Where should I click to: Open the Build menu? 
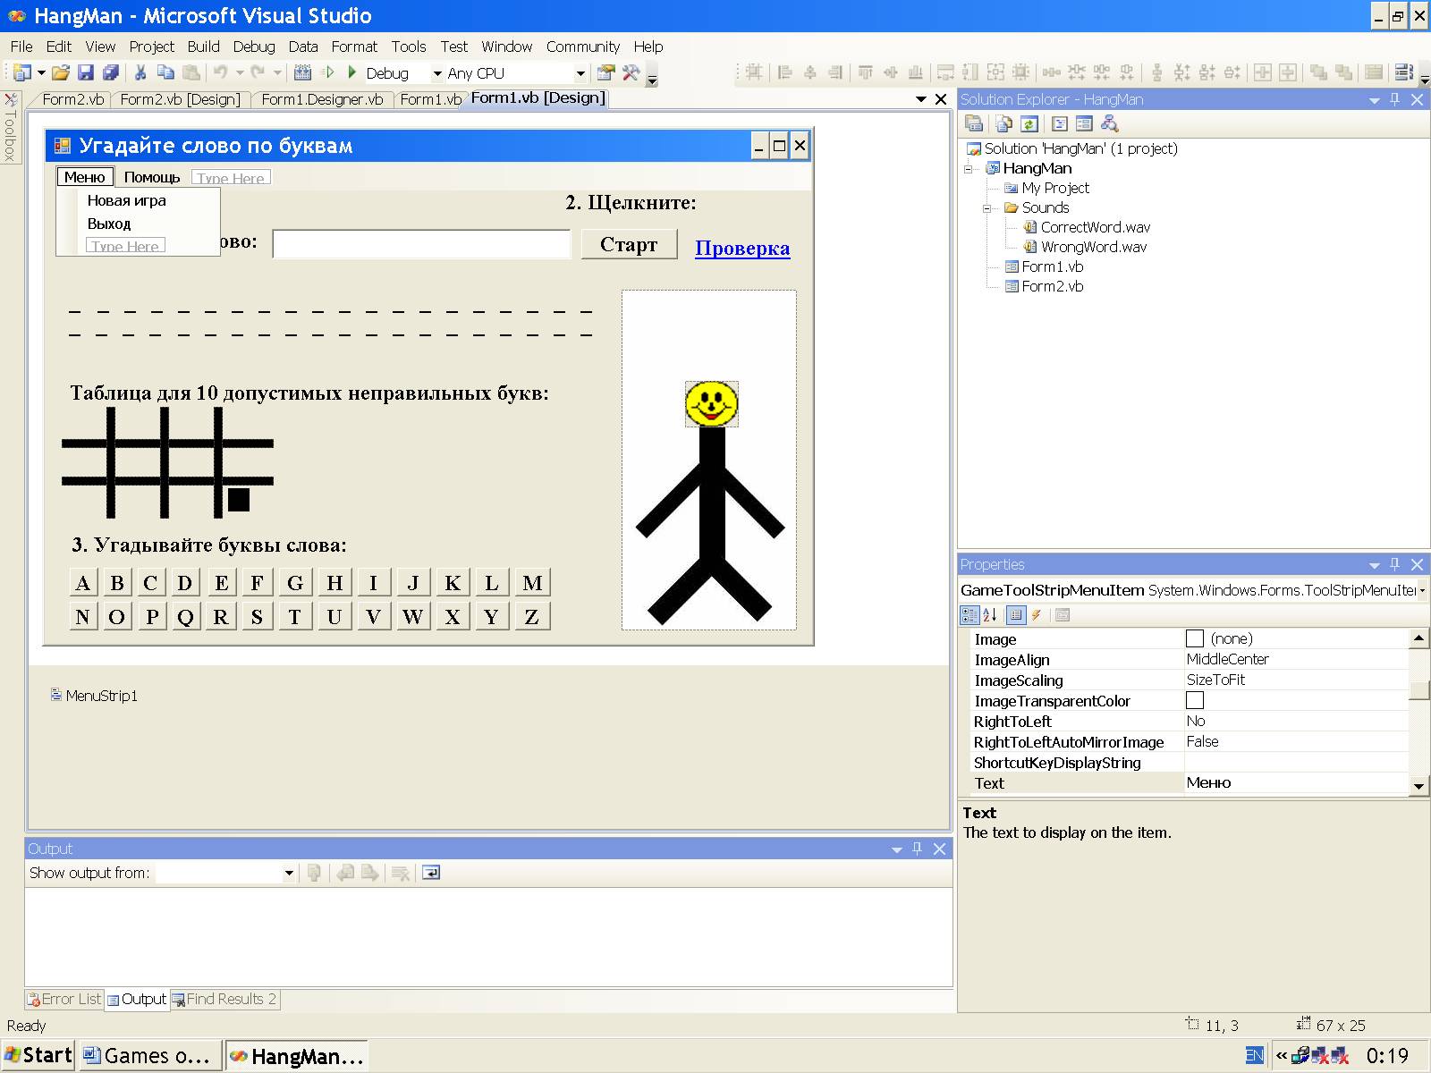pyautogui.click(x=203, y=46)
